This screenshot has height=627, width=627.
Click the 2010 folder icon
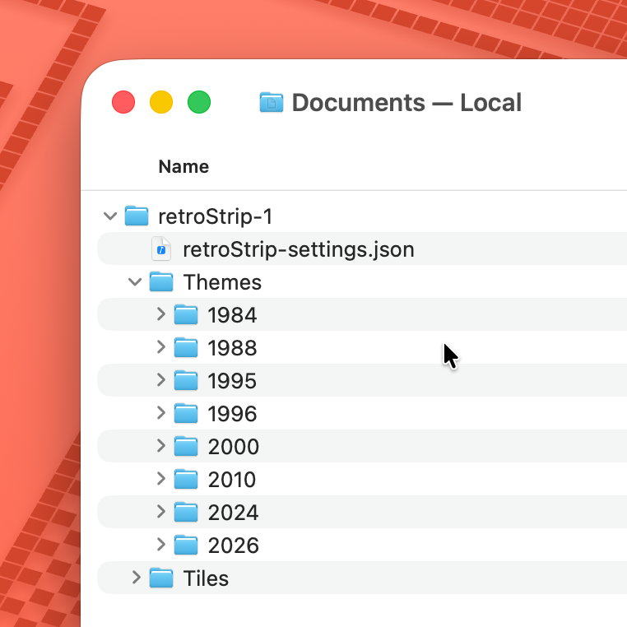click(187, 480)
